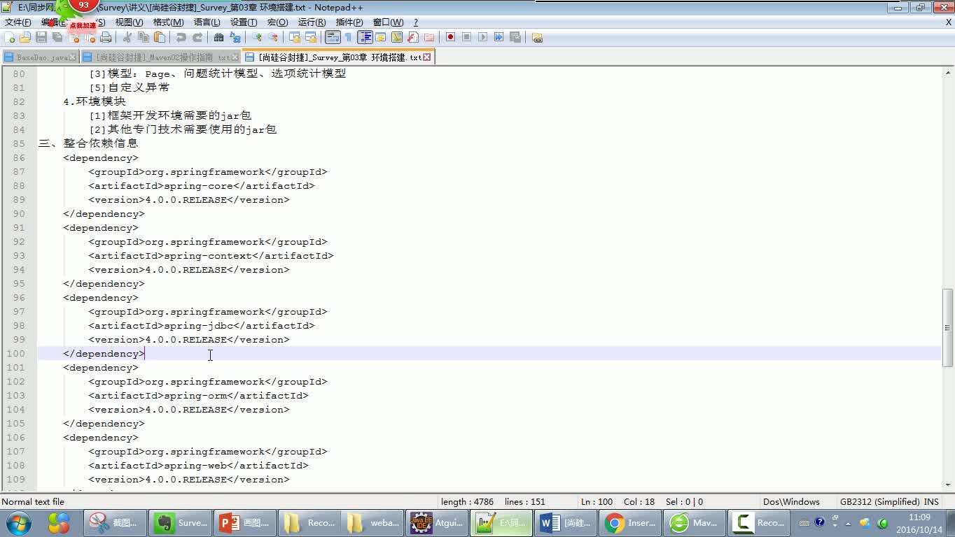This screenshot has height=537, width=955.
Task: Click the Open file toolbar icon
Action: (x=25, y=38)
